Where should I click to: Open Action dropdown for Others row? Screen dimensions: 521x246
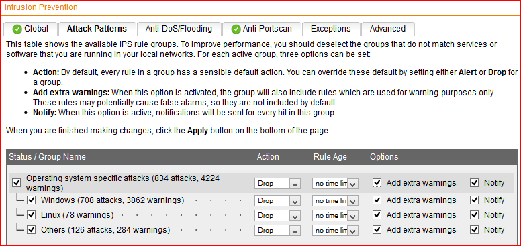(x=278, y=231)
